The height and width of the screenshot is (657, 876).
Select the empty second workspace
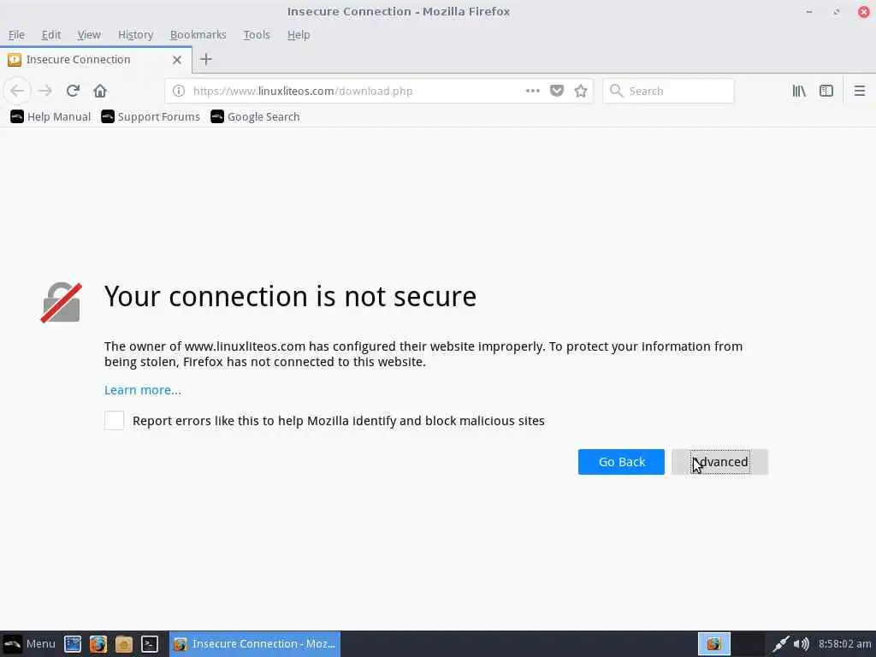click(x=748, y=643)
